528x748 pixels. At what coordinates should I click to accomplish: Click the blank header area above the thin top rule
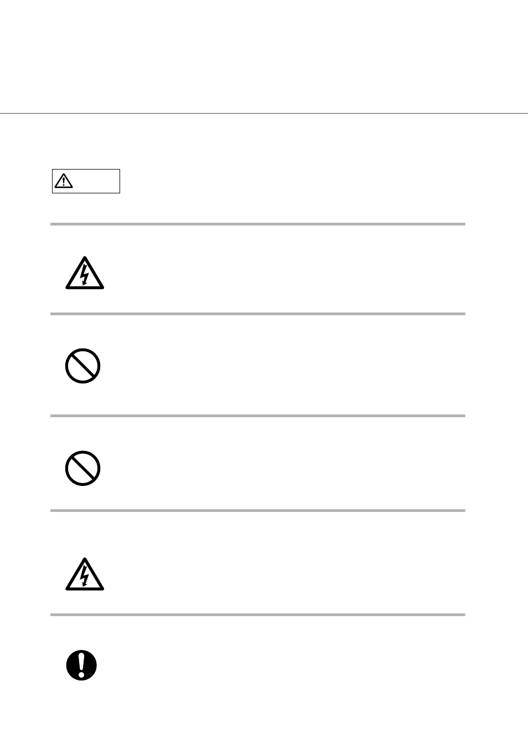pyautogui.click(x=264, y=55)
